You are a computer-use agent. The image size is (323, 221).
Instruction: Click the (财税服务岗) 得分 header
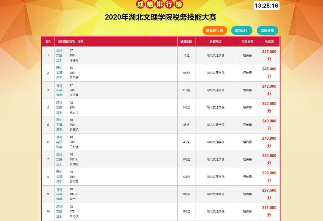tap(69, 42)
